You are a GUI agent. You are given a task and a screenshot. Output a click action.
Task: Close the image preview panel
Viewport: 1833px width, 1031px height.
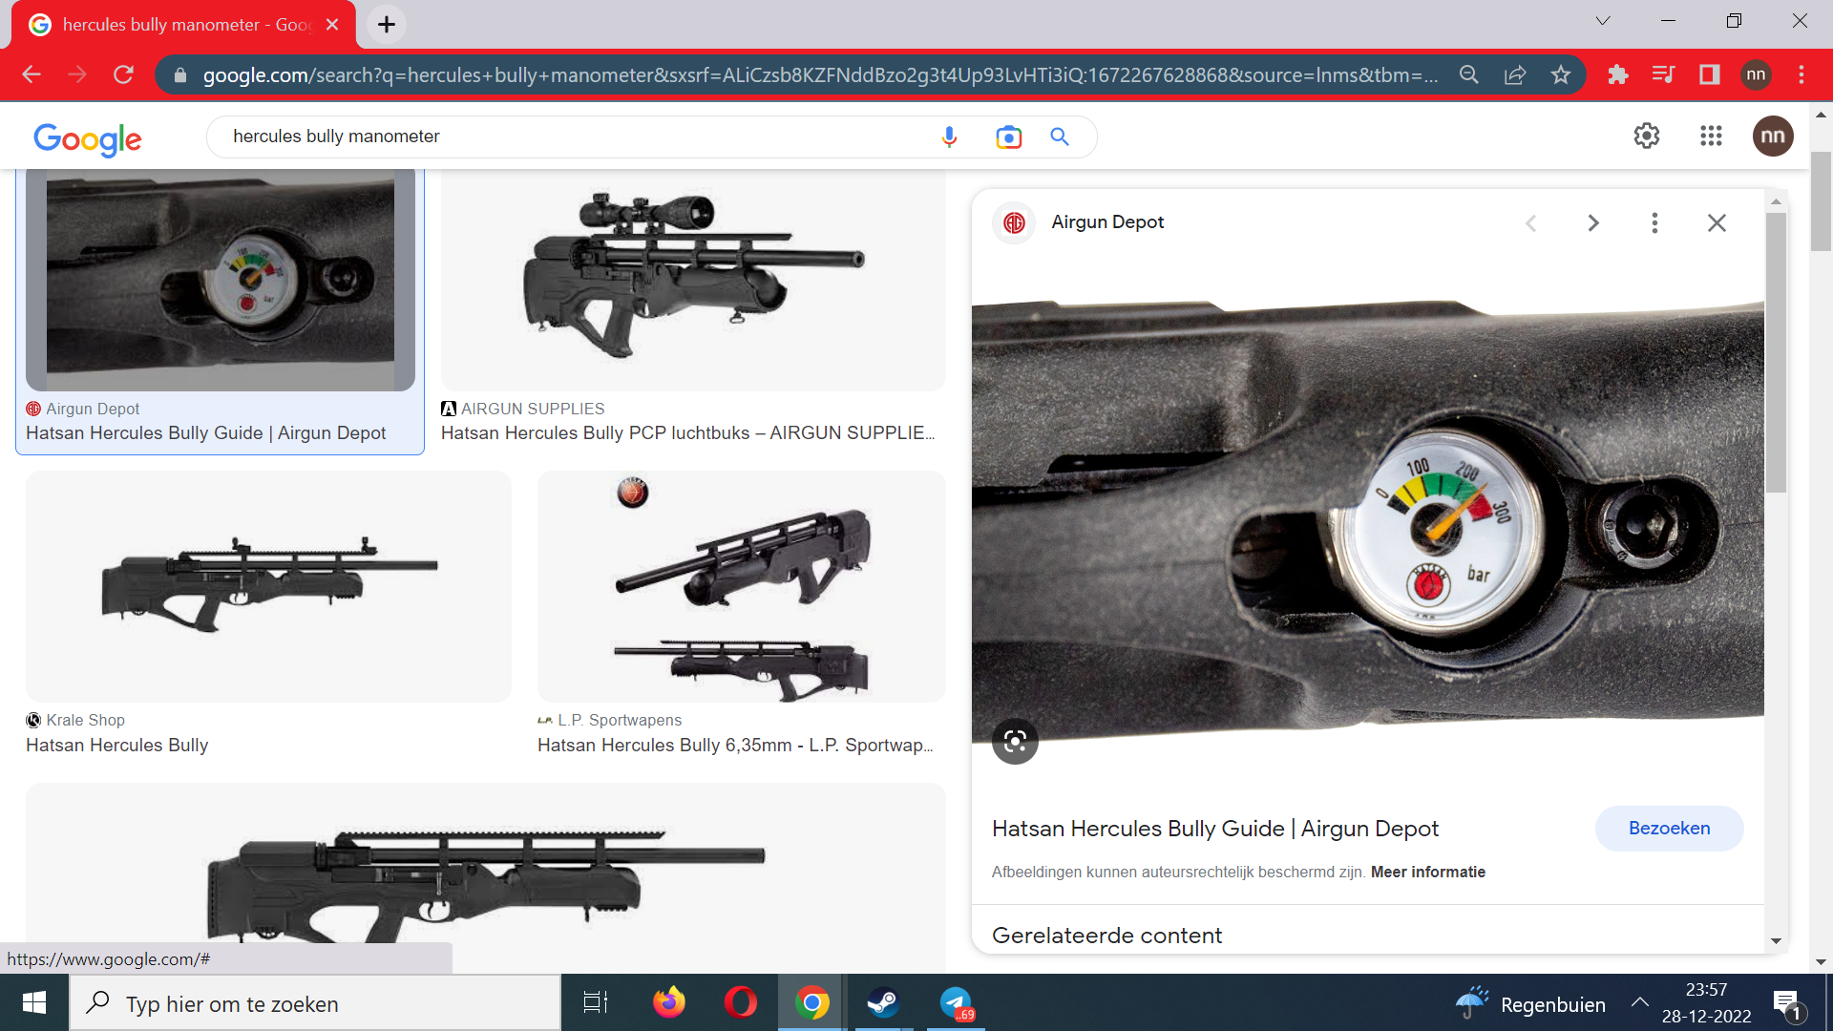(1717, 223)
